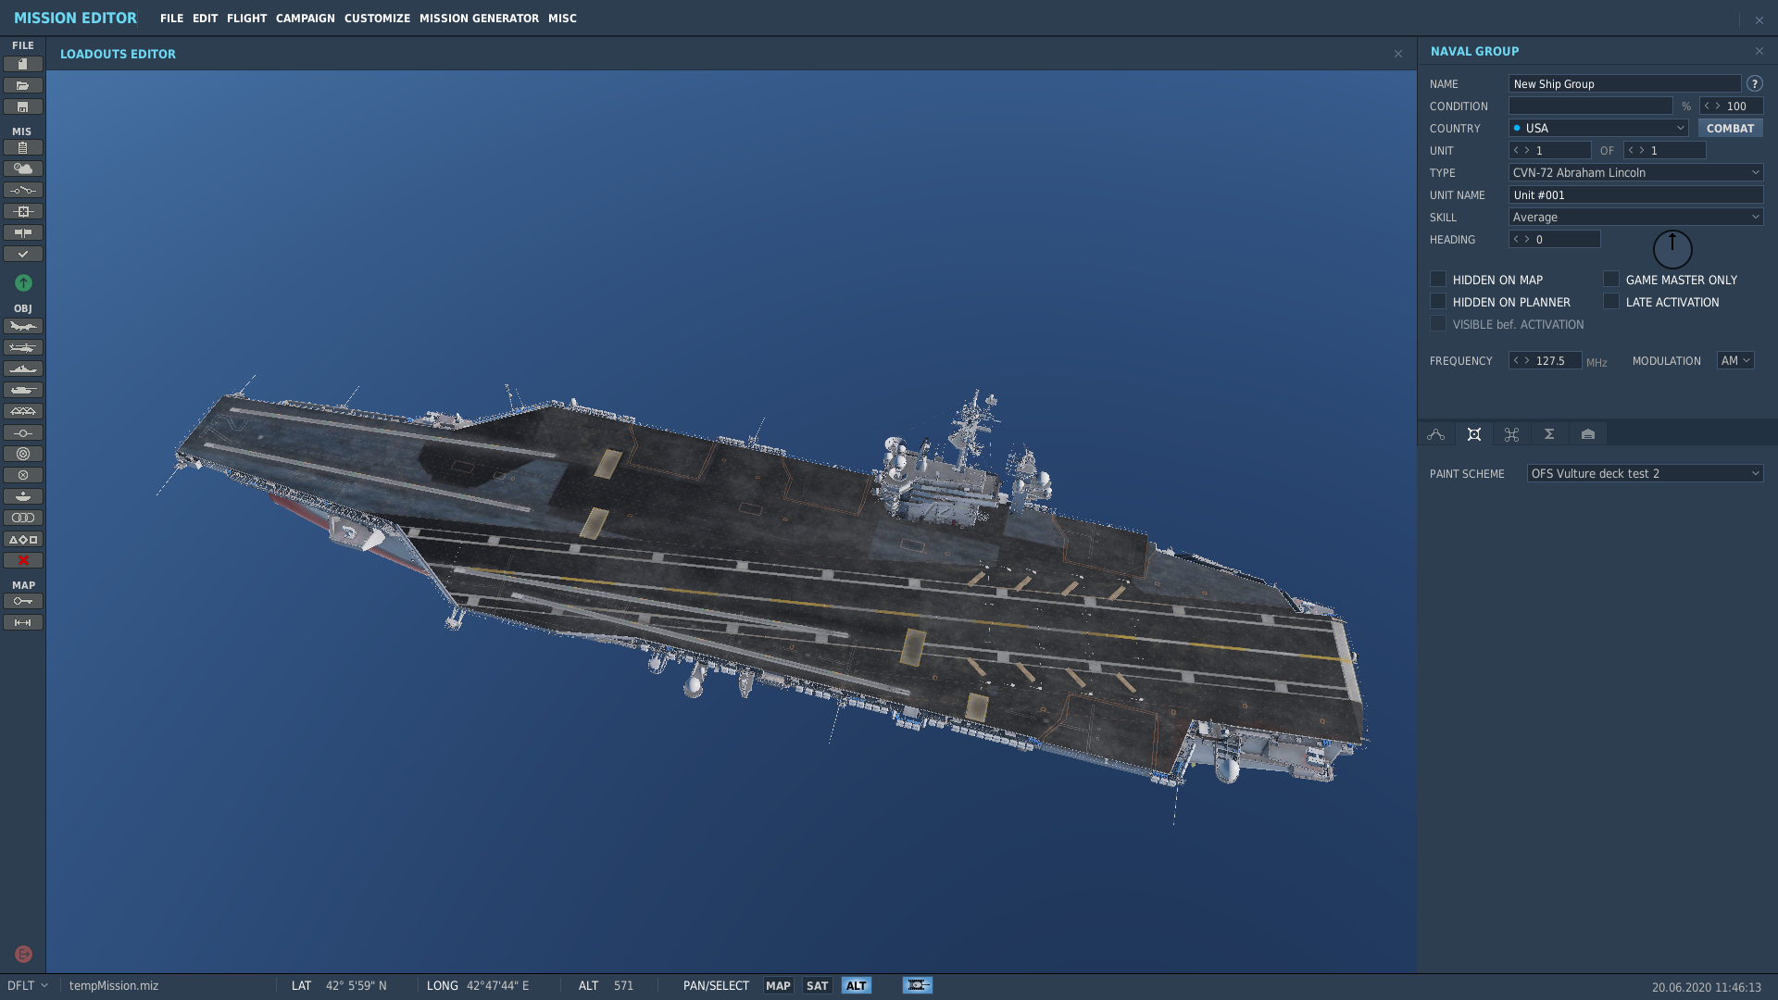Viewport: 1778px width, 1000px height.
Task: Click the heading compass dial
Action: click(x=1672, y=249)
